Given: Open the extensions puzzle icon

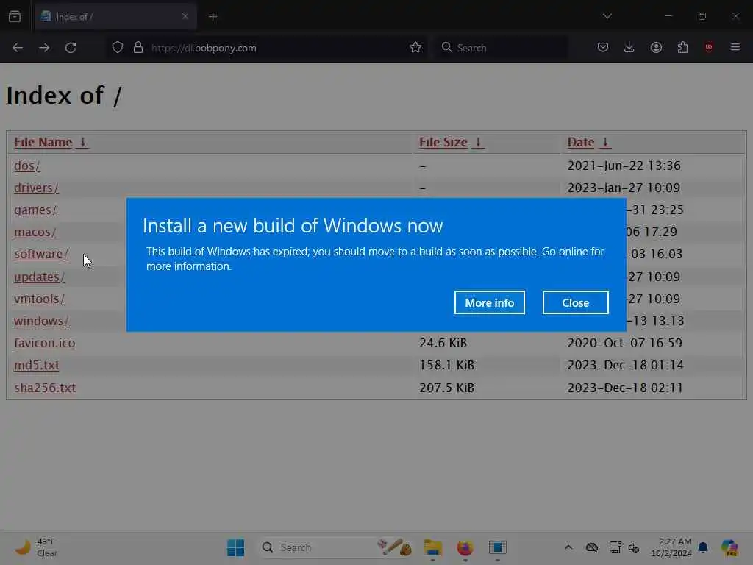Looking at the screenshot, I should click(682, 47).
